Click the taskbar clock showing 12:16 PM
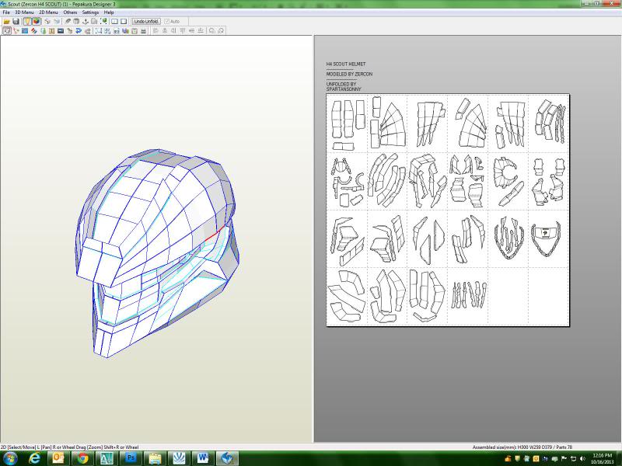The image size is (622, 466). (603, 458)
